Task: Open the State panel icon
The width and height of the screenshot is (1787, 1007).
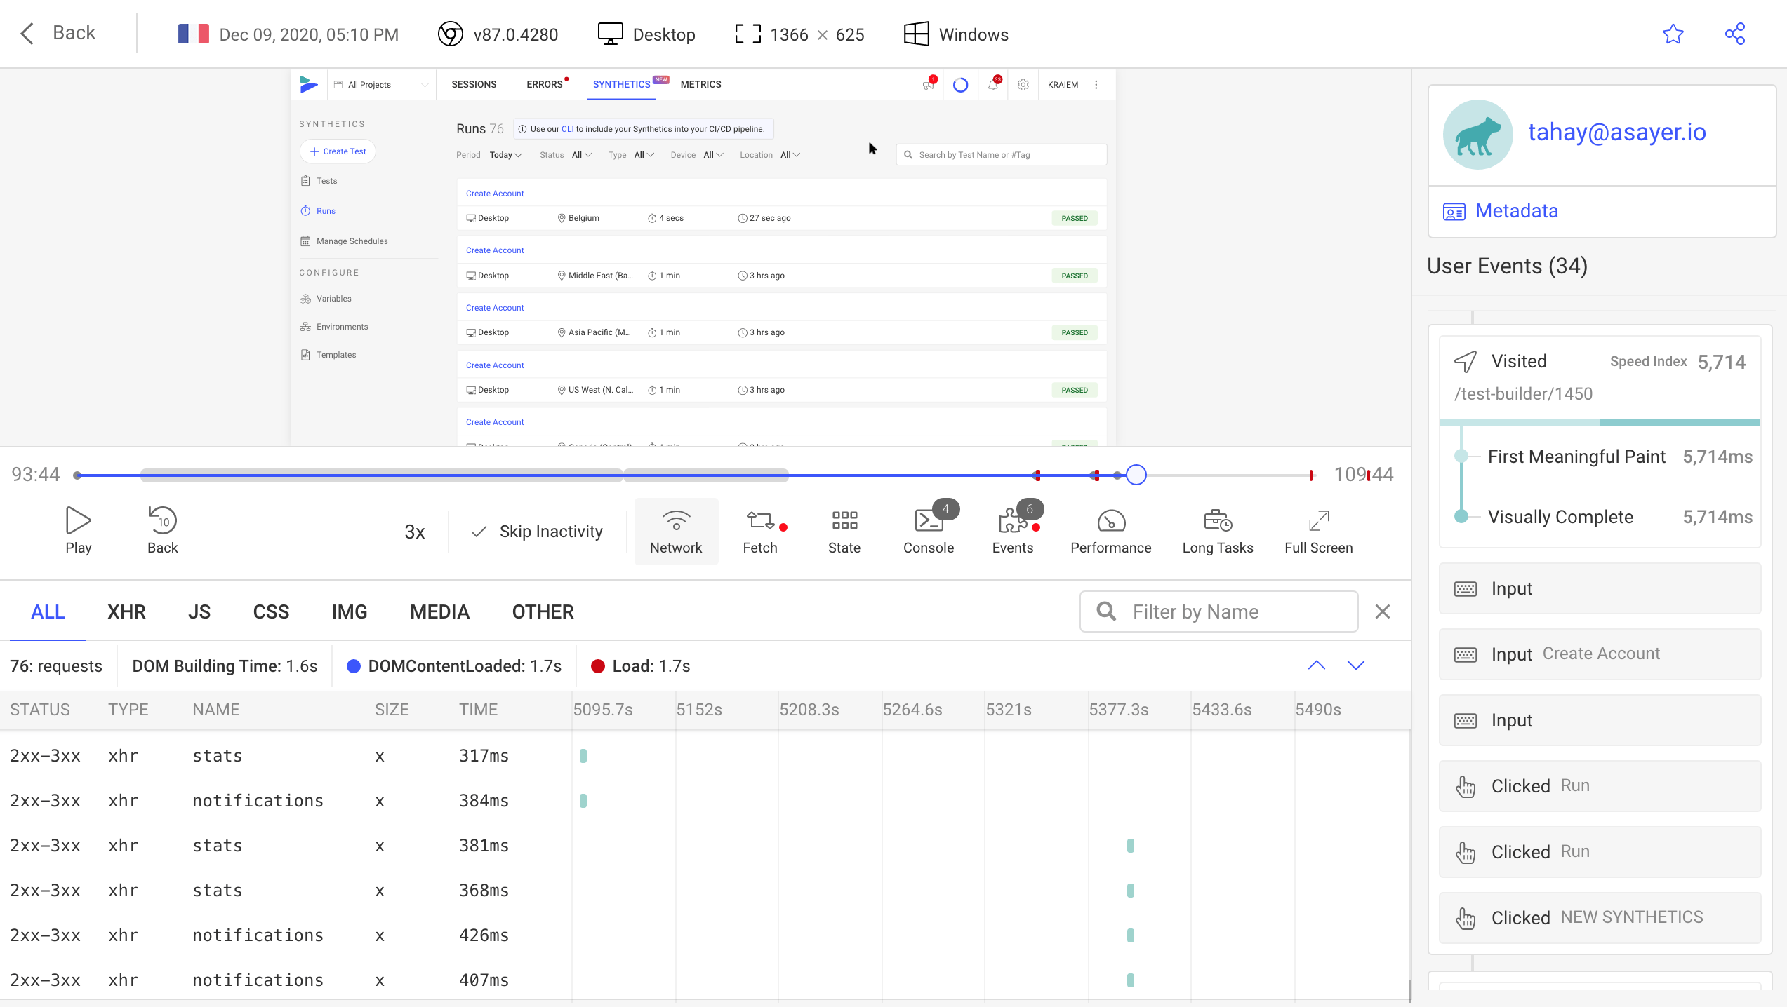Action: coord(844,521)
